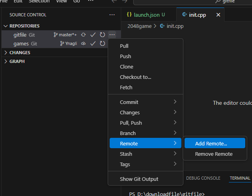
Task: Choose Pull from the context menu
Action: click(x=146, y=46)
